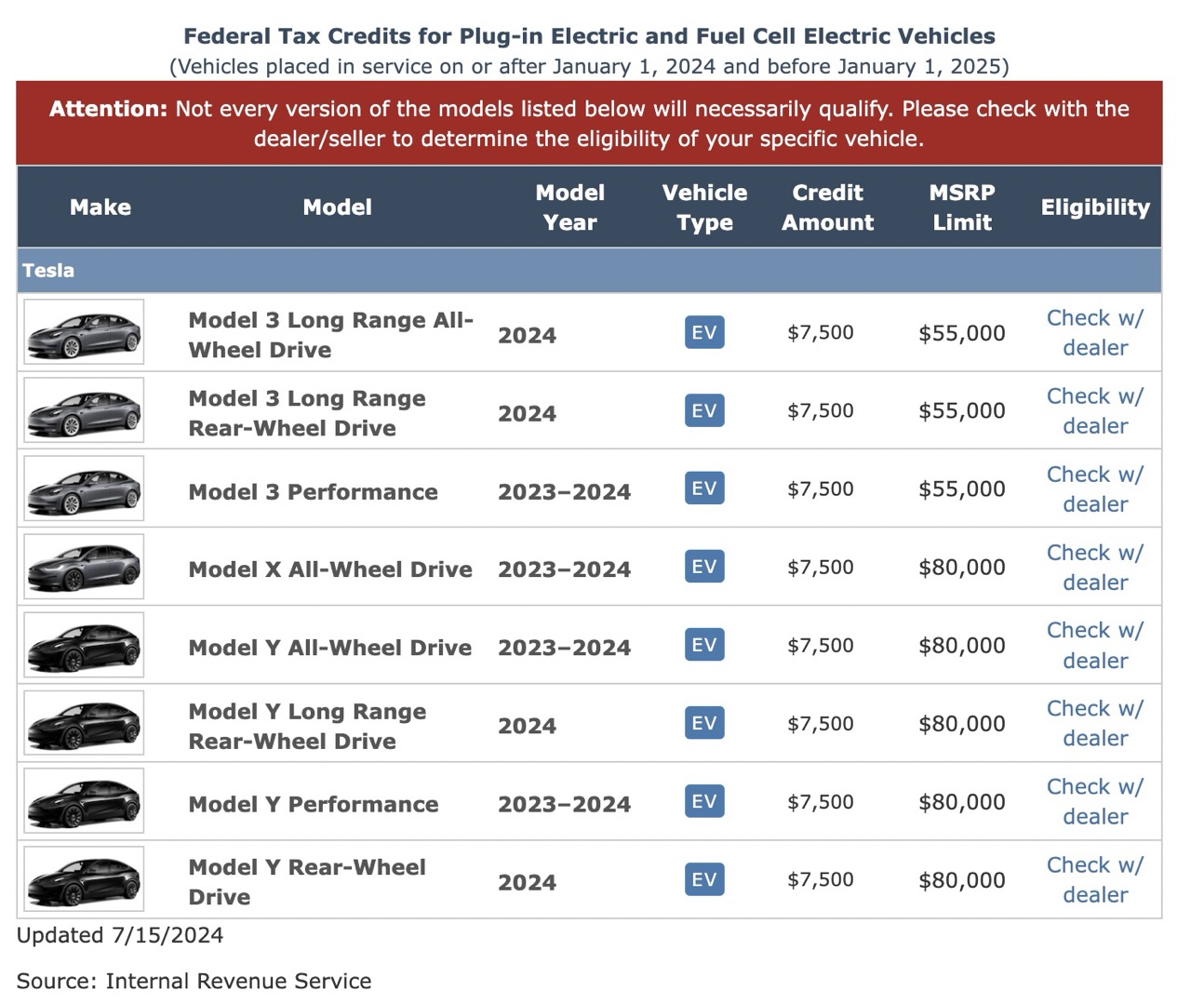
Task: Click the Model X All-Wheel Drive model name
Action: tap(330, 569)
